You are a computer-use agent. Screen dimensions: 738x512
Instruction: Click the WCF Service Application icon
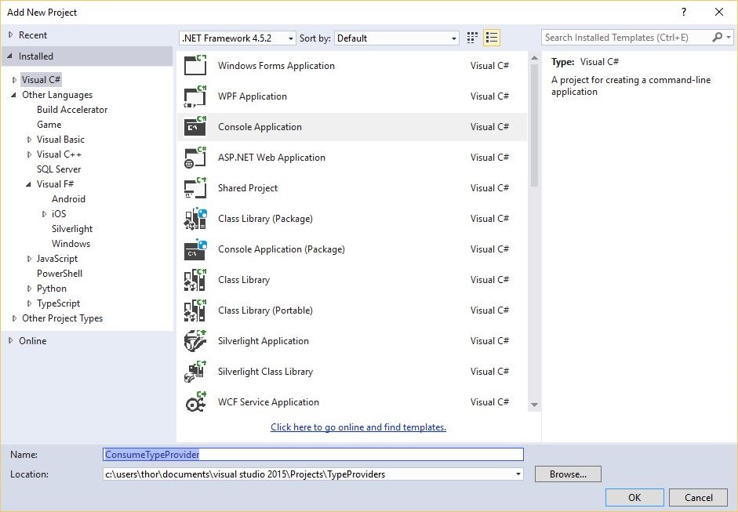tap(194, 402)
